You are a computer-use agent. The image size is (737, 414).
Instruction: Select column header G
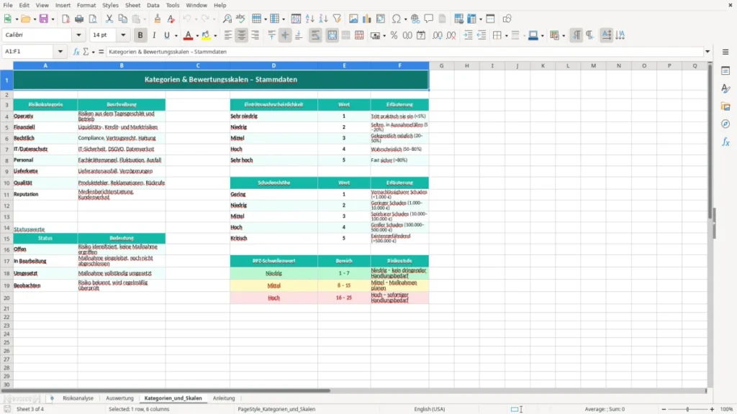(x=441, y=65)
